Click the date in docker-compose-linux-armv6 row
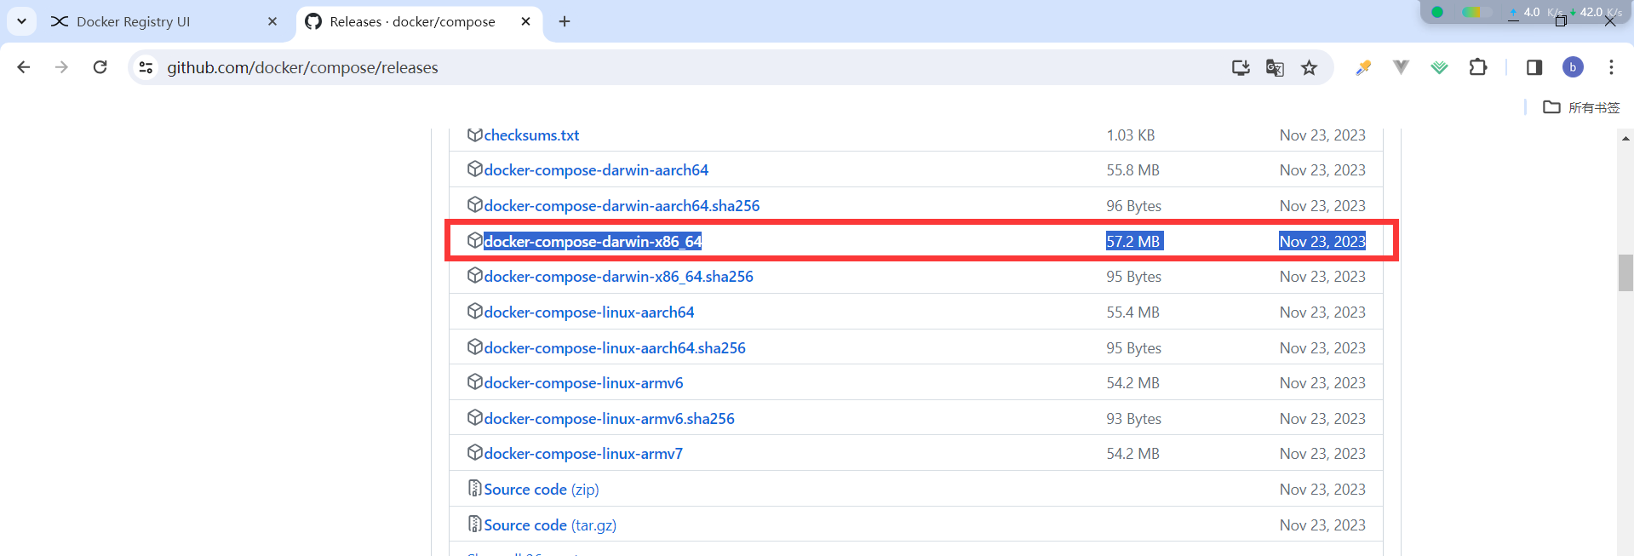This screenshot has width=1634, height=556. [x=1322, y=383]
